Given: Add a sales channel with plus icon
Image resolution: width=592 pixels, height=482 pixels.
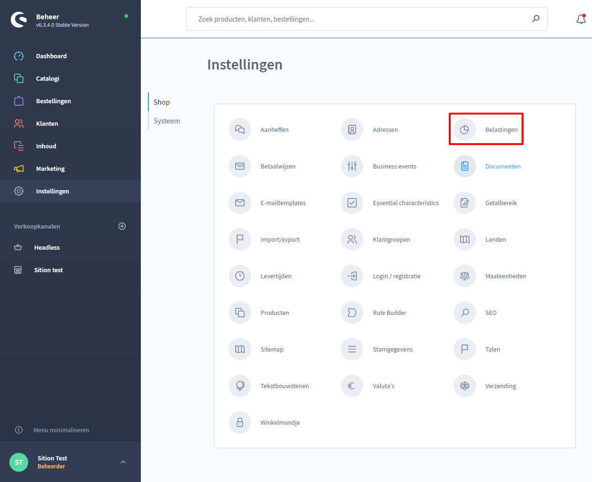Looking at the screenshot, I should (x=122, y=226).
